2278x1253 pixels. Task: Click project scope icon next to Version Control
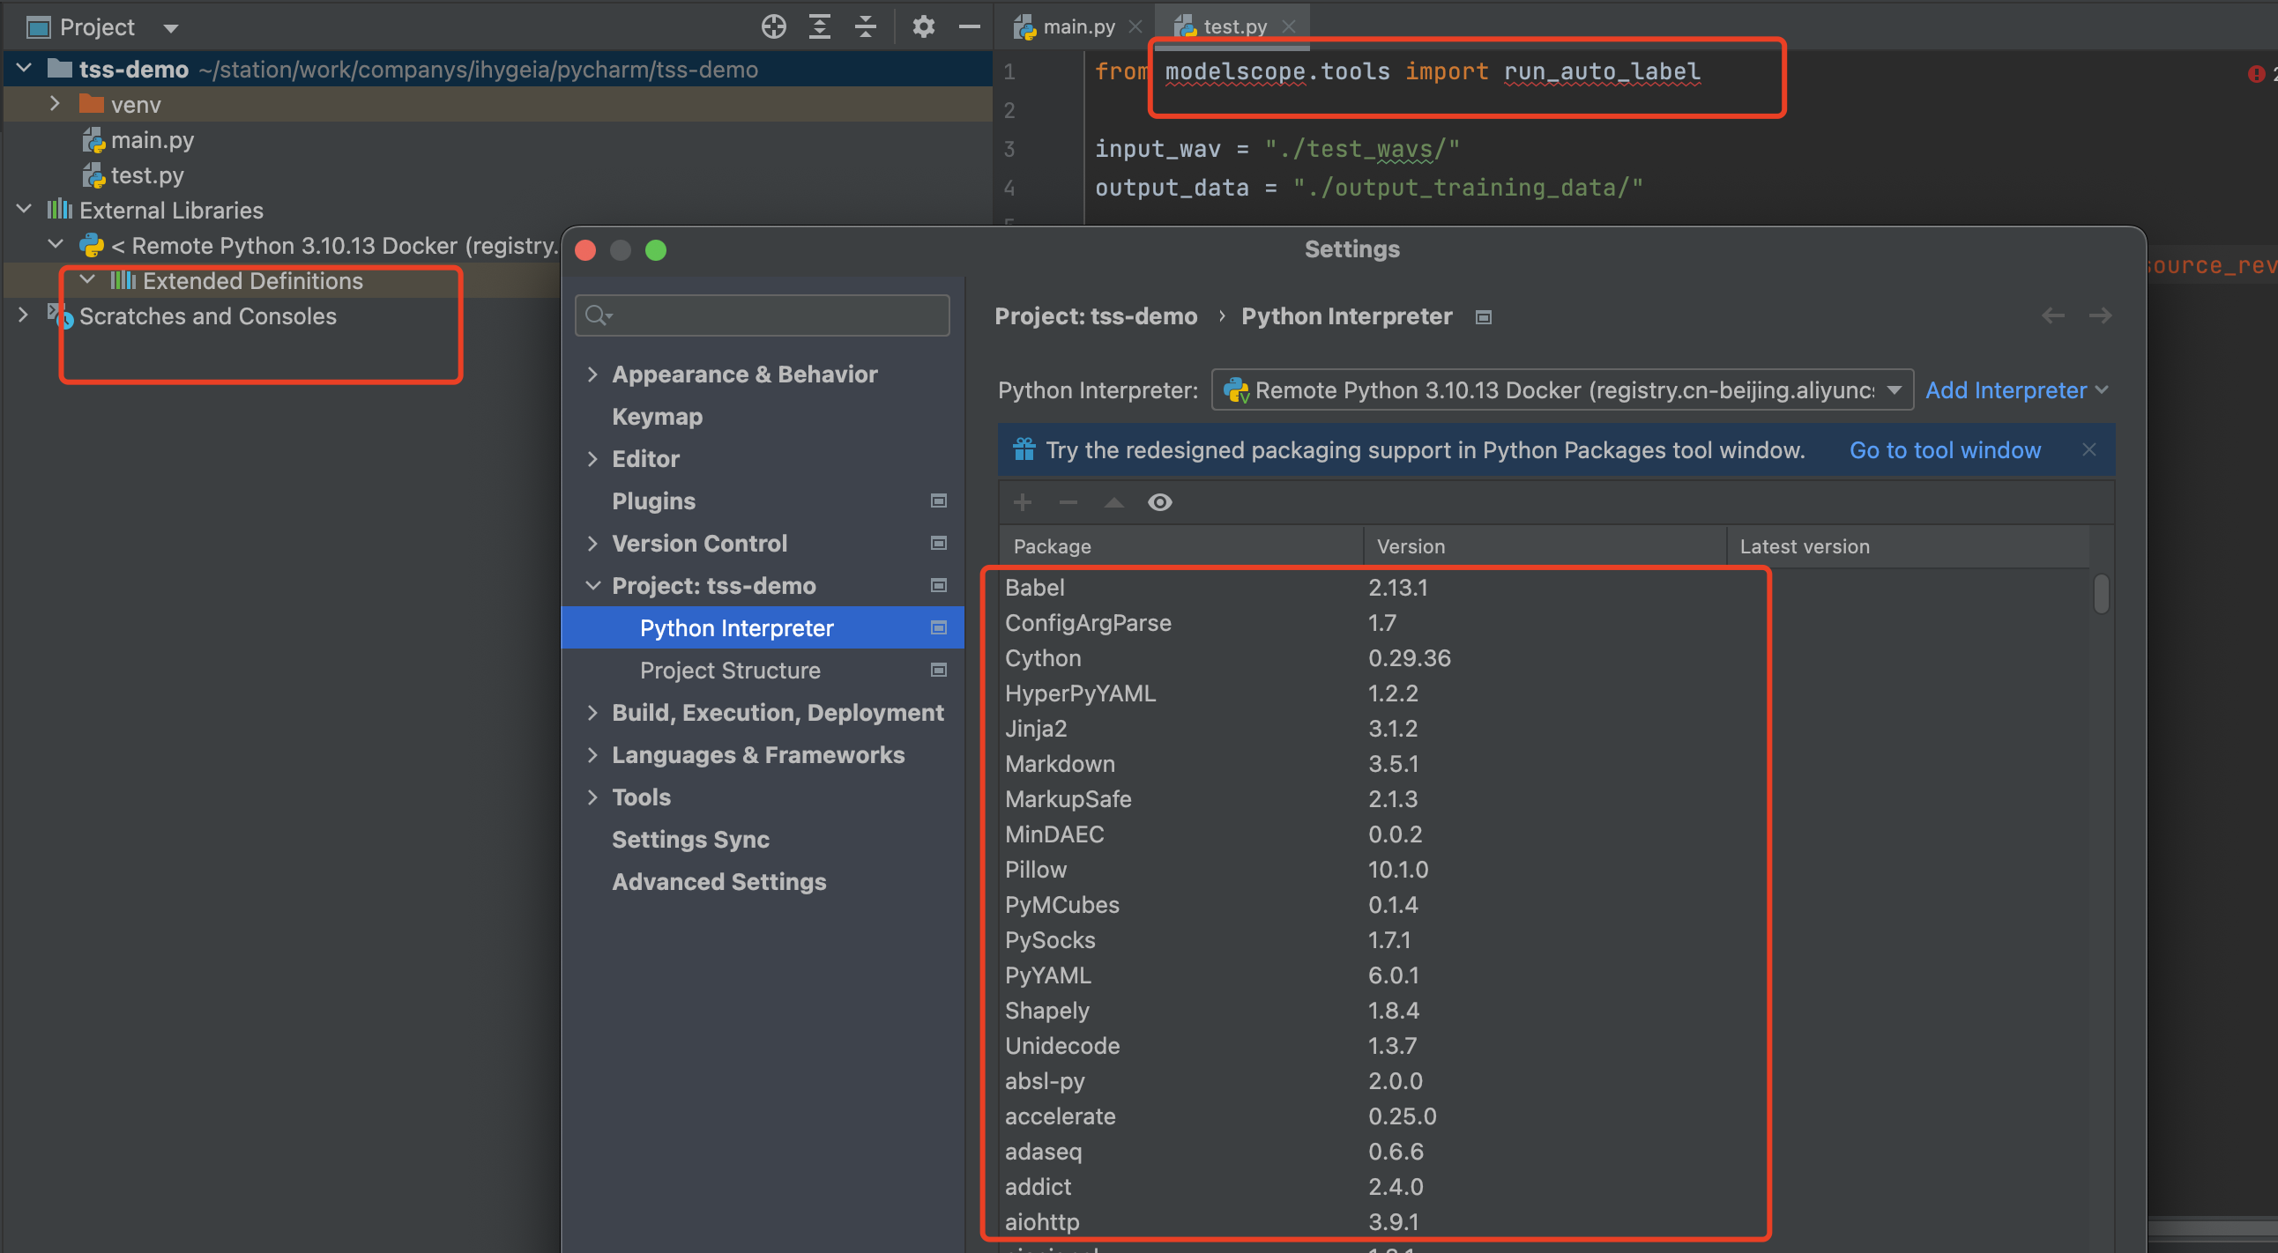pyautogui.click(x=938, y=543)
